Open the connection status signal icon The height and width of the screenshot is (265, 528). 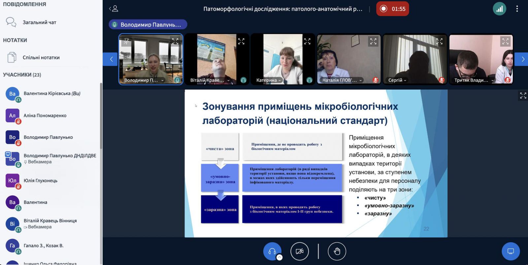[x=499, y=9]
